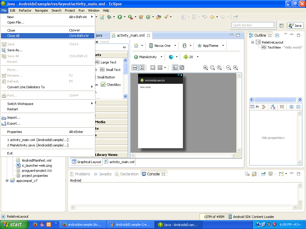
Task: Select TextView Hello world in Outline
Action: point(282,47)
